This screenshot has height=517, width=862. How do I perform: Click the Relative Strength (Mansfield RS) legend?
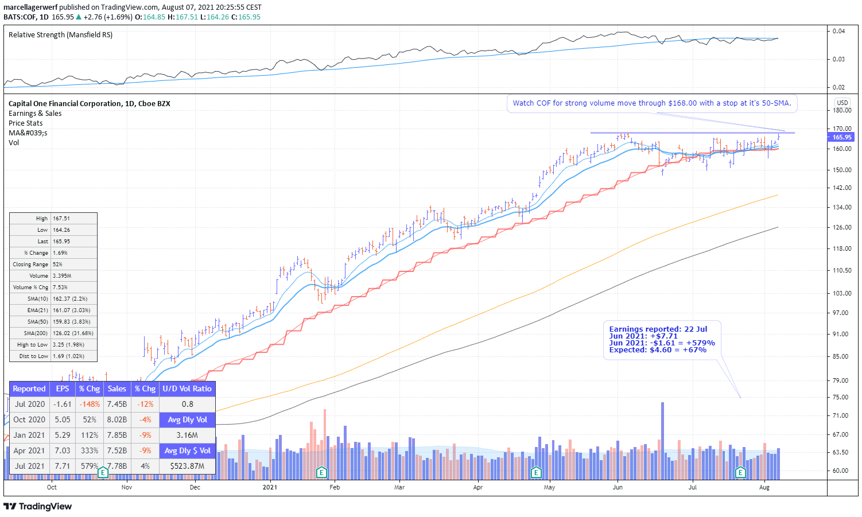[60, 35]
